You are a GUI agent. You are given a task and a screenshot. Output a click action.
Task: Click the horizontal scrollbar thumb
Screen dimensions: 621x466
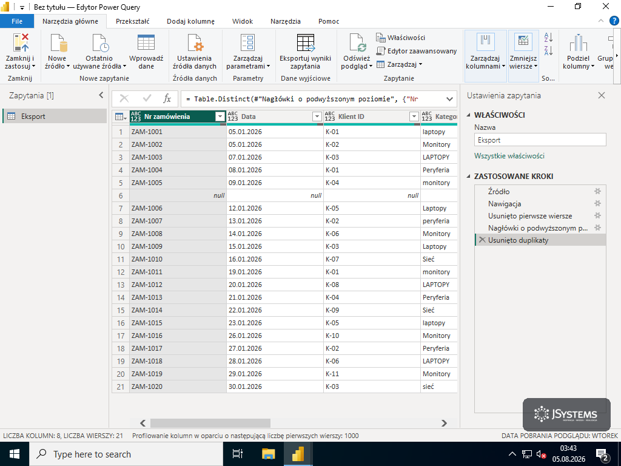click(x=210, y=423)
